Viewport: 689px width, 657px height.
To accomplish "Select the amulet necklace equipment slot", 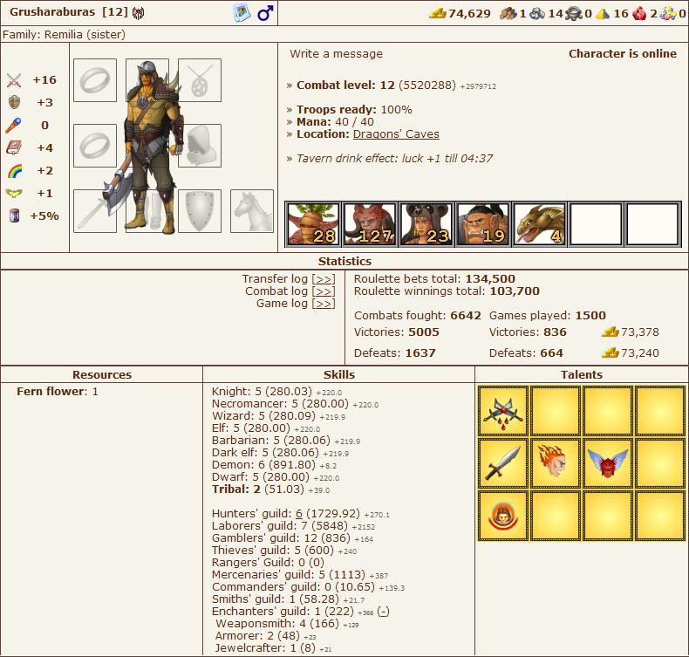I will point(200,80).
